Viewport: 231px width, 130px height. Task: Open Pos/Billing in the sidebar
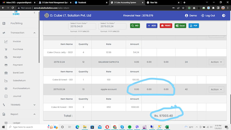click(16, 23)
